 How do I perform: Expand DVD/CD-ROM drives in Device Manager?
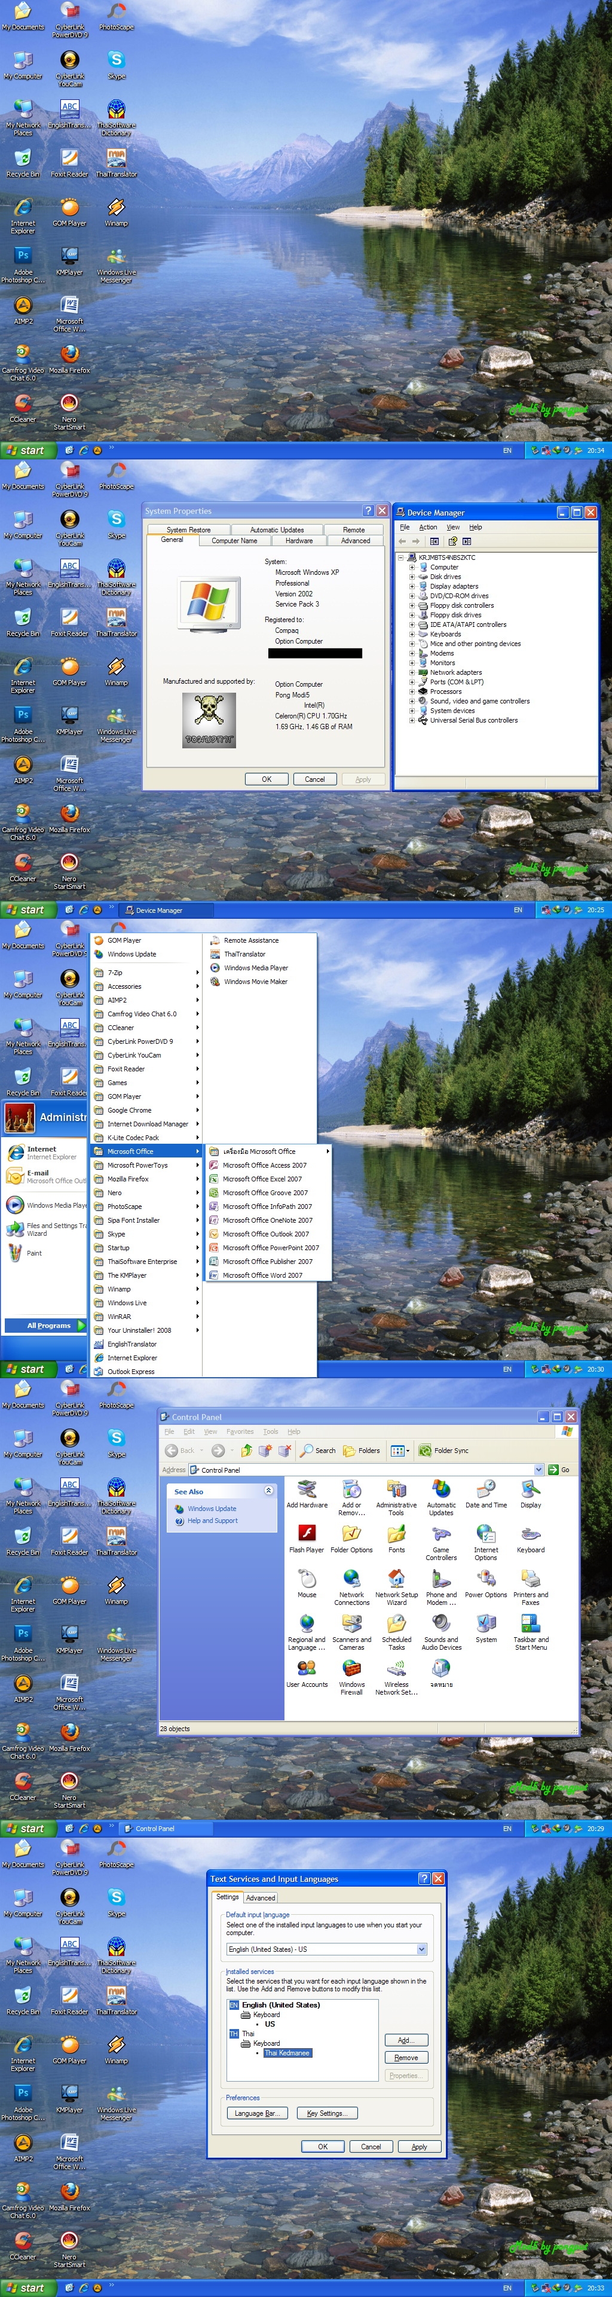[412, 596]
